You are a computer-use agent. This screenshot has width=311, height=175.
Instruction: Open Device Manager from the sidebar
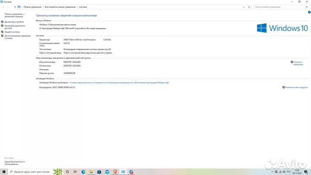[14, 22]
